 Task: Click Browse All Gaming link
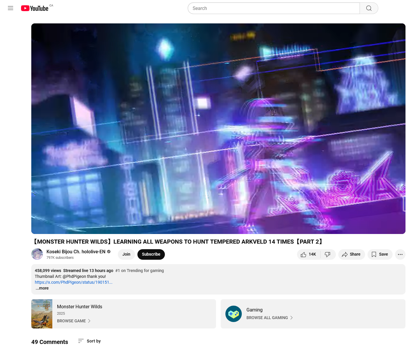click(269, 318)
